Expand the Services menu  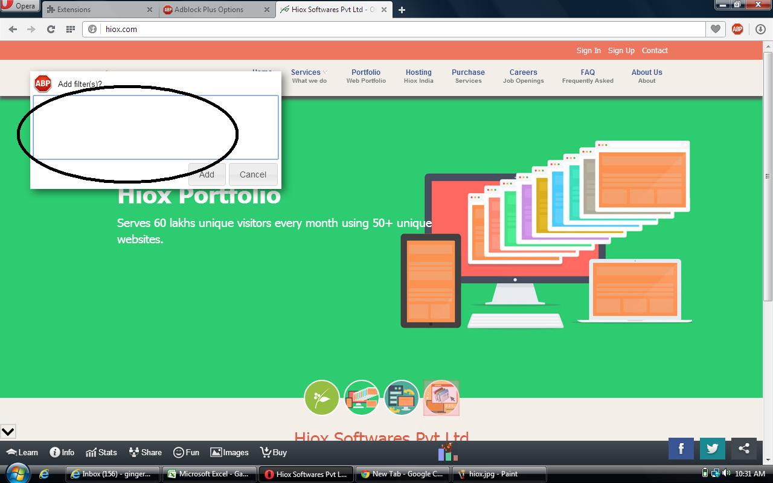pos(309,76)
